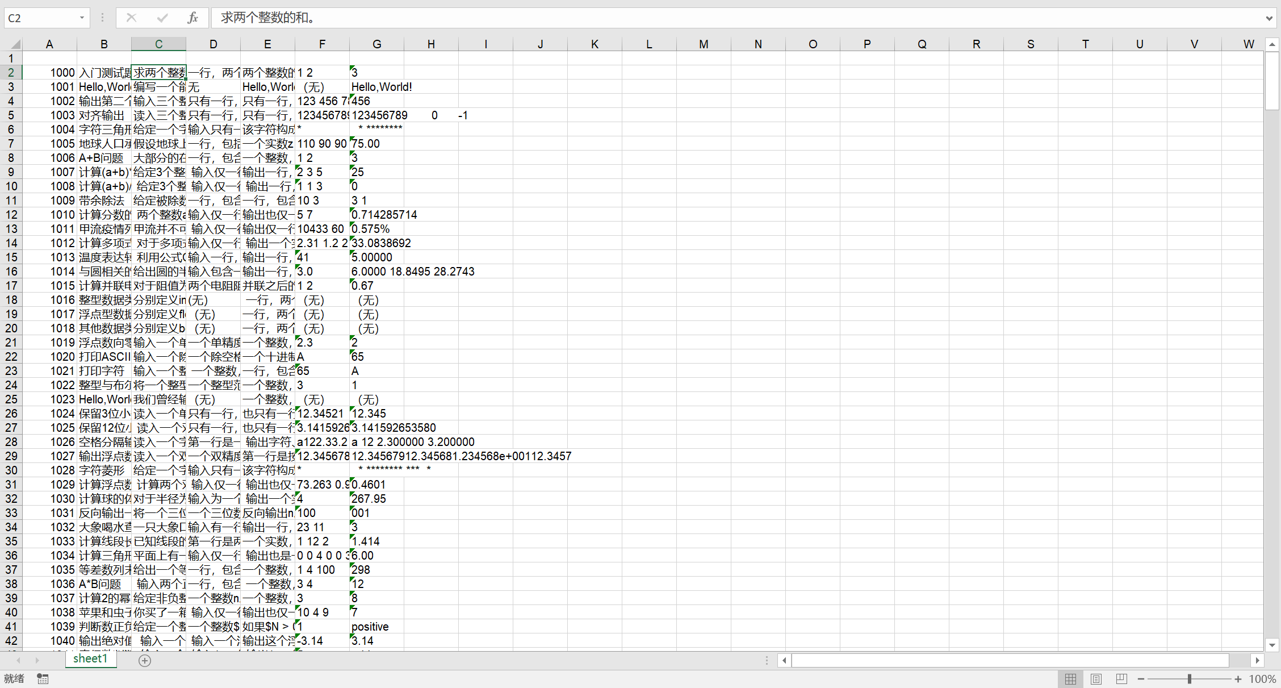Click the zoom slider handle
This screenshot has width=1281, height=688.
click(x=1189, y=679)
